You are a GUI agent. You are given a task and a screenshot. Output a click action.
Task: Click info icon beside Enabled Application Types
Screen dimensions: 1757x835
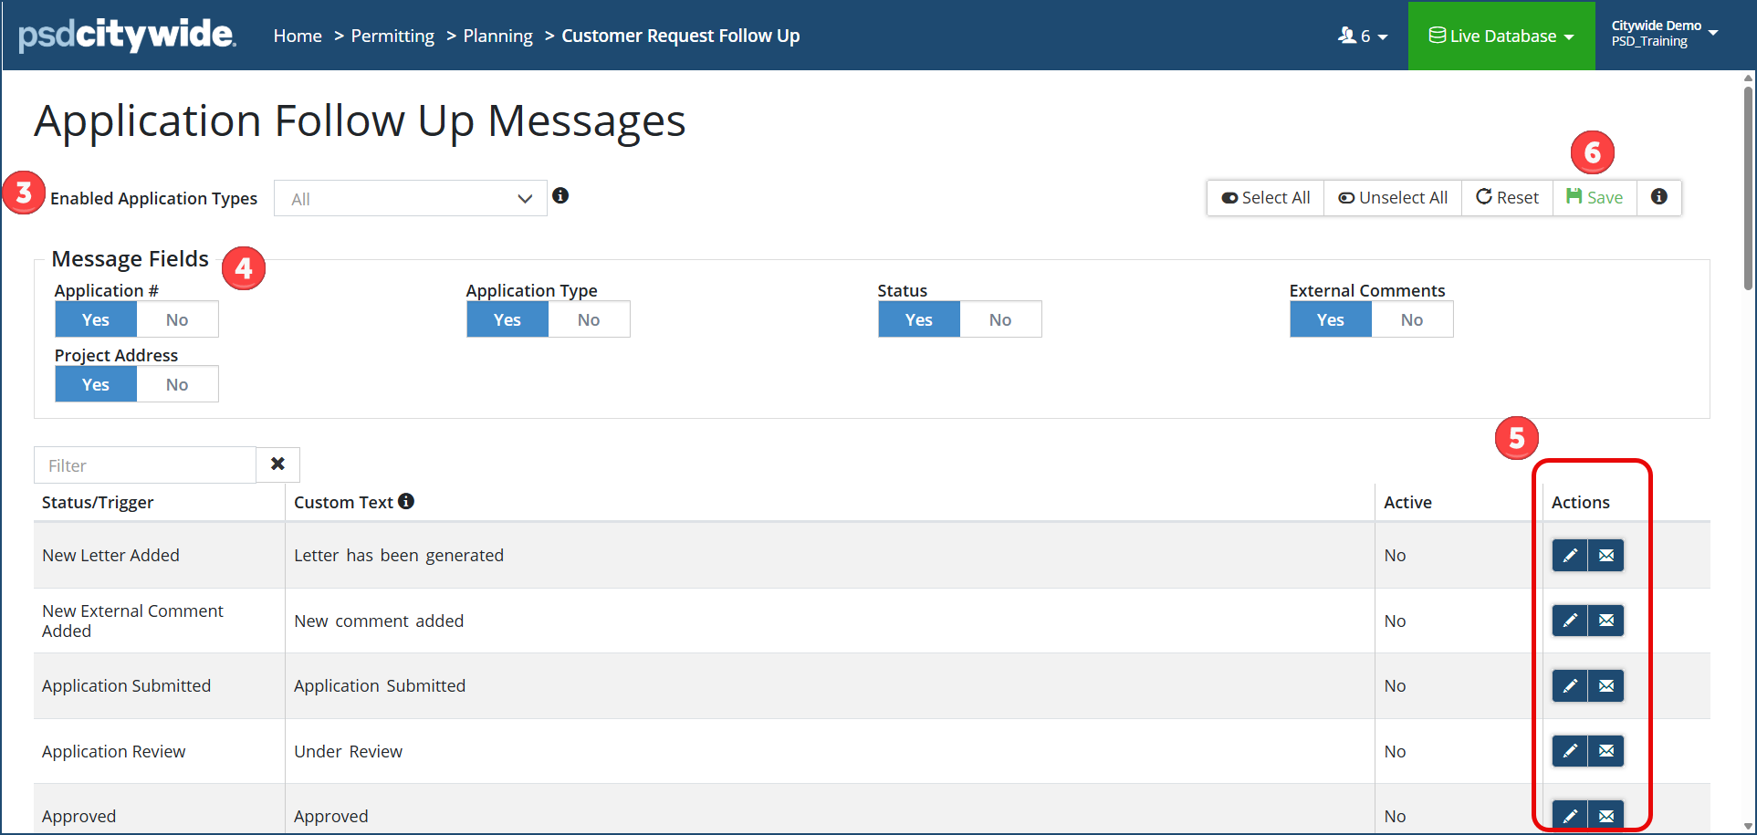(560, 195)
